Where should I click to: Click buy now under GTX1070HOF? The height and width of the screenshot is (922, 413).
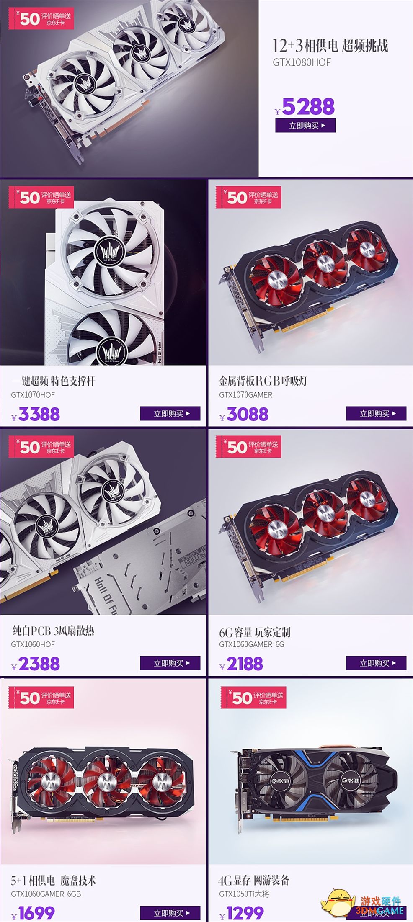(170, 413)
